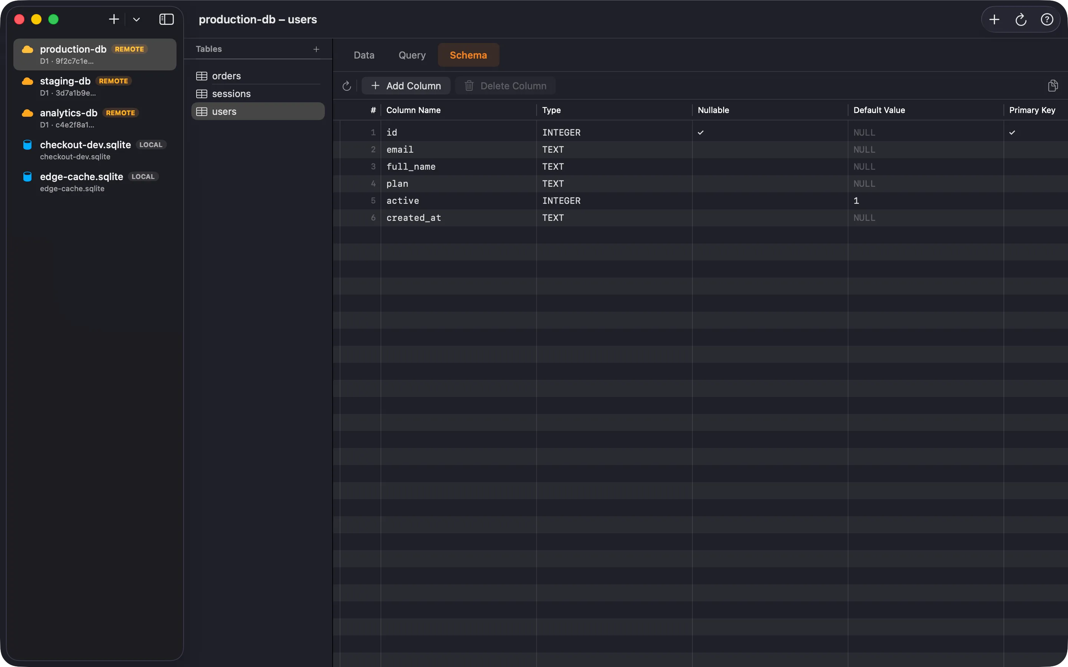Screen dimensions: 1068x667
Task: Toggle the Nullable checkmark for id row
Action: 701,132
